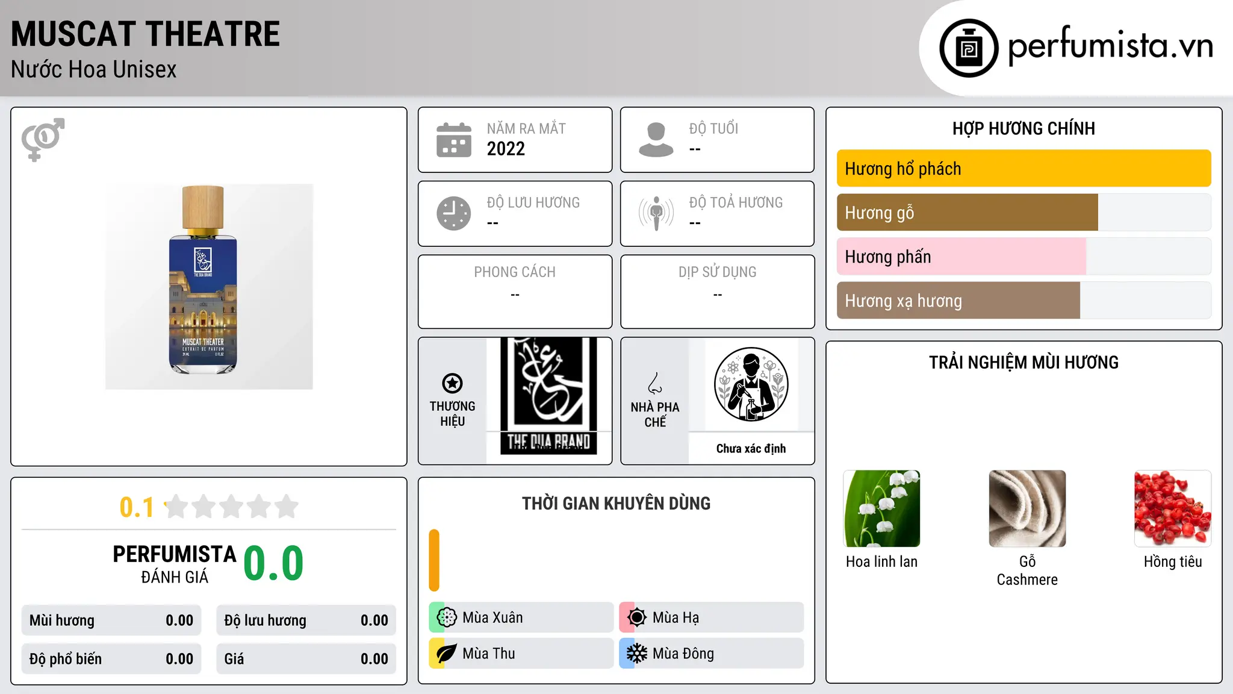Select the Hồng tiêu note image

tap(1173, 508)
